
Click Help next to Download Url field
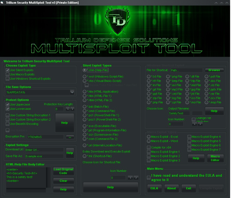coord(70,153)
